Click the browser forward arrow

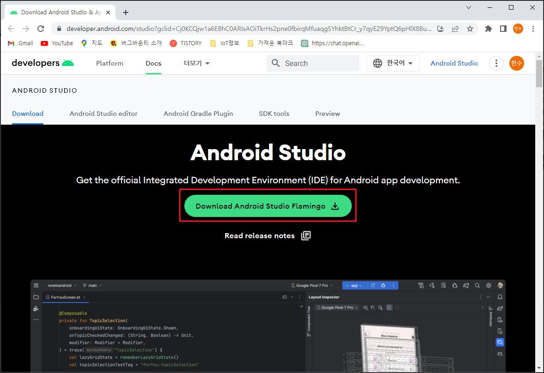(x=26, y=29)
